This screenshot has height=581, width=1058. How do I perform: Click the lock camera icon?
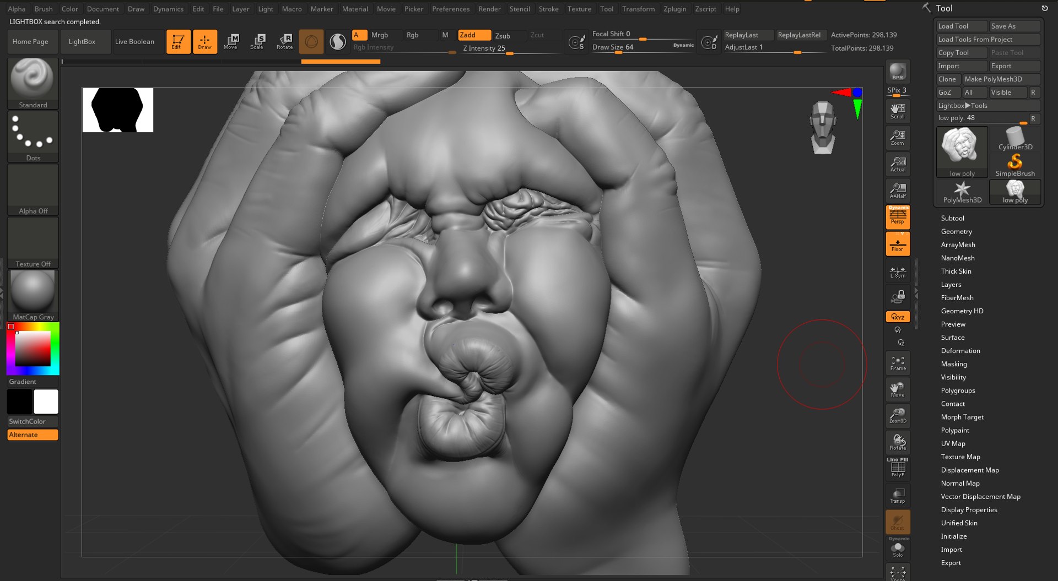coord(898,297)
